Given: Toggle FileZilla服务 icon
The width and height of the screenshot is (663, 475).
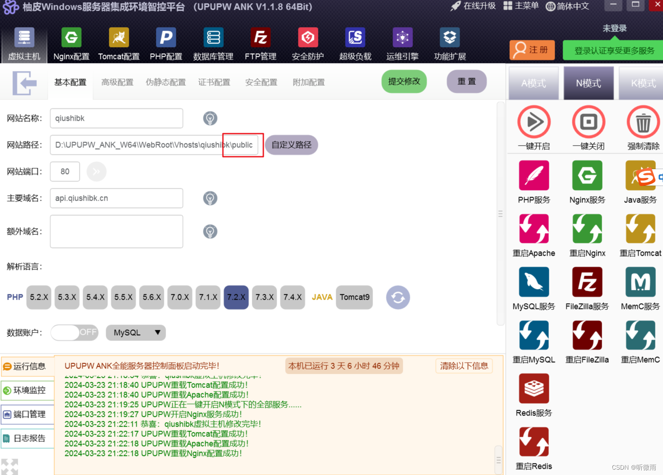Looking at the screenshot, I should point(587,282).
